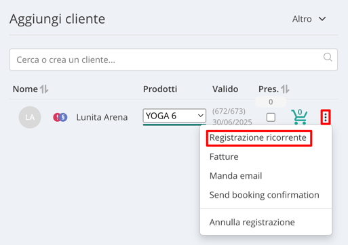The image size is (348, 245).
Task: Focus the Cerca o crea un cliente field
Action: click(x=174, y=60)
